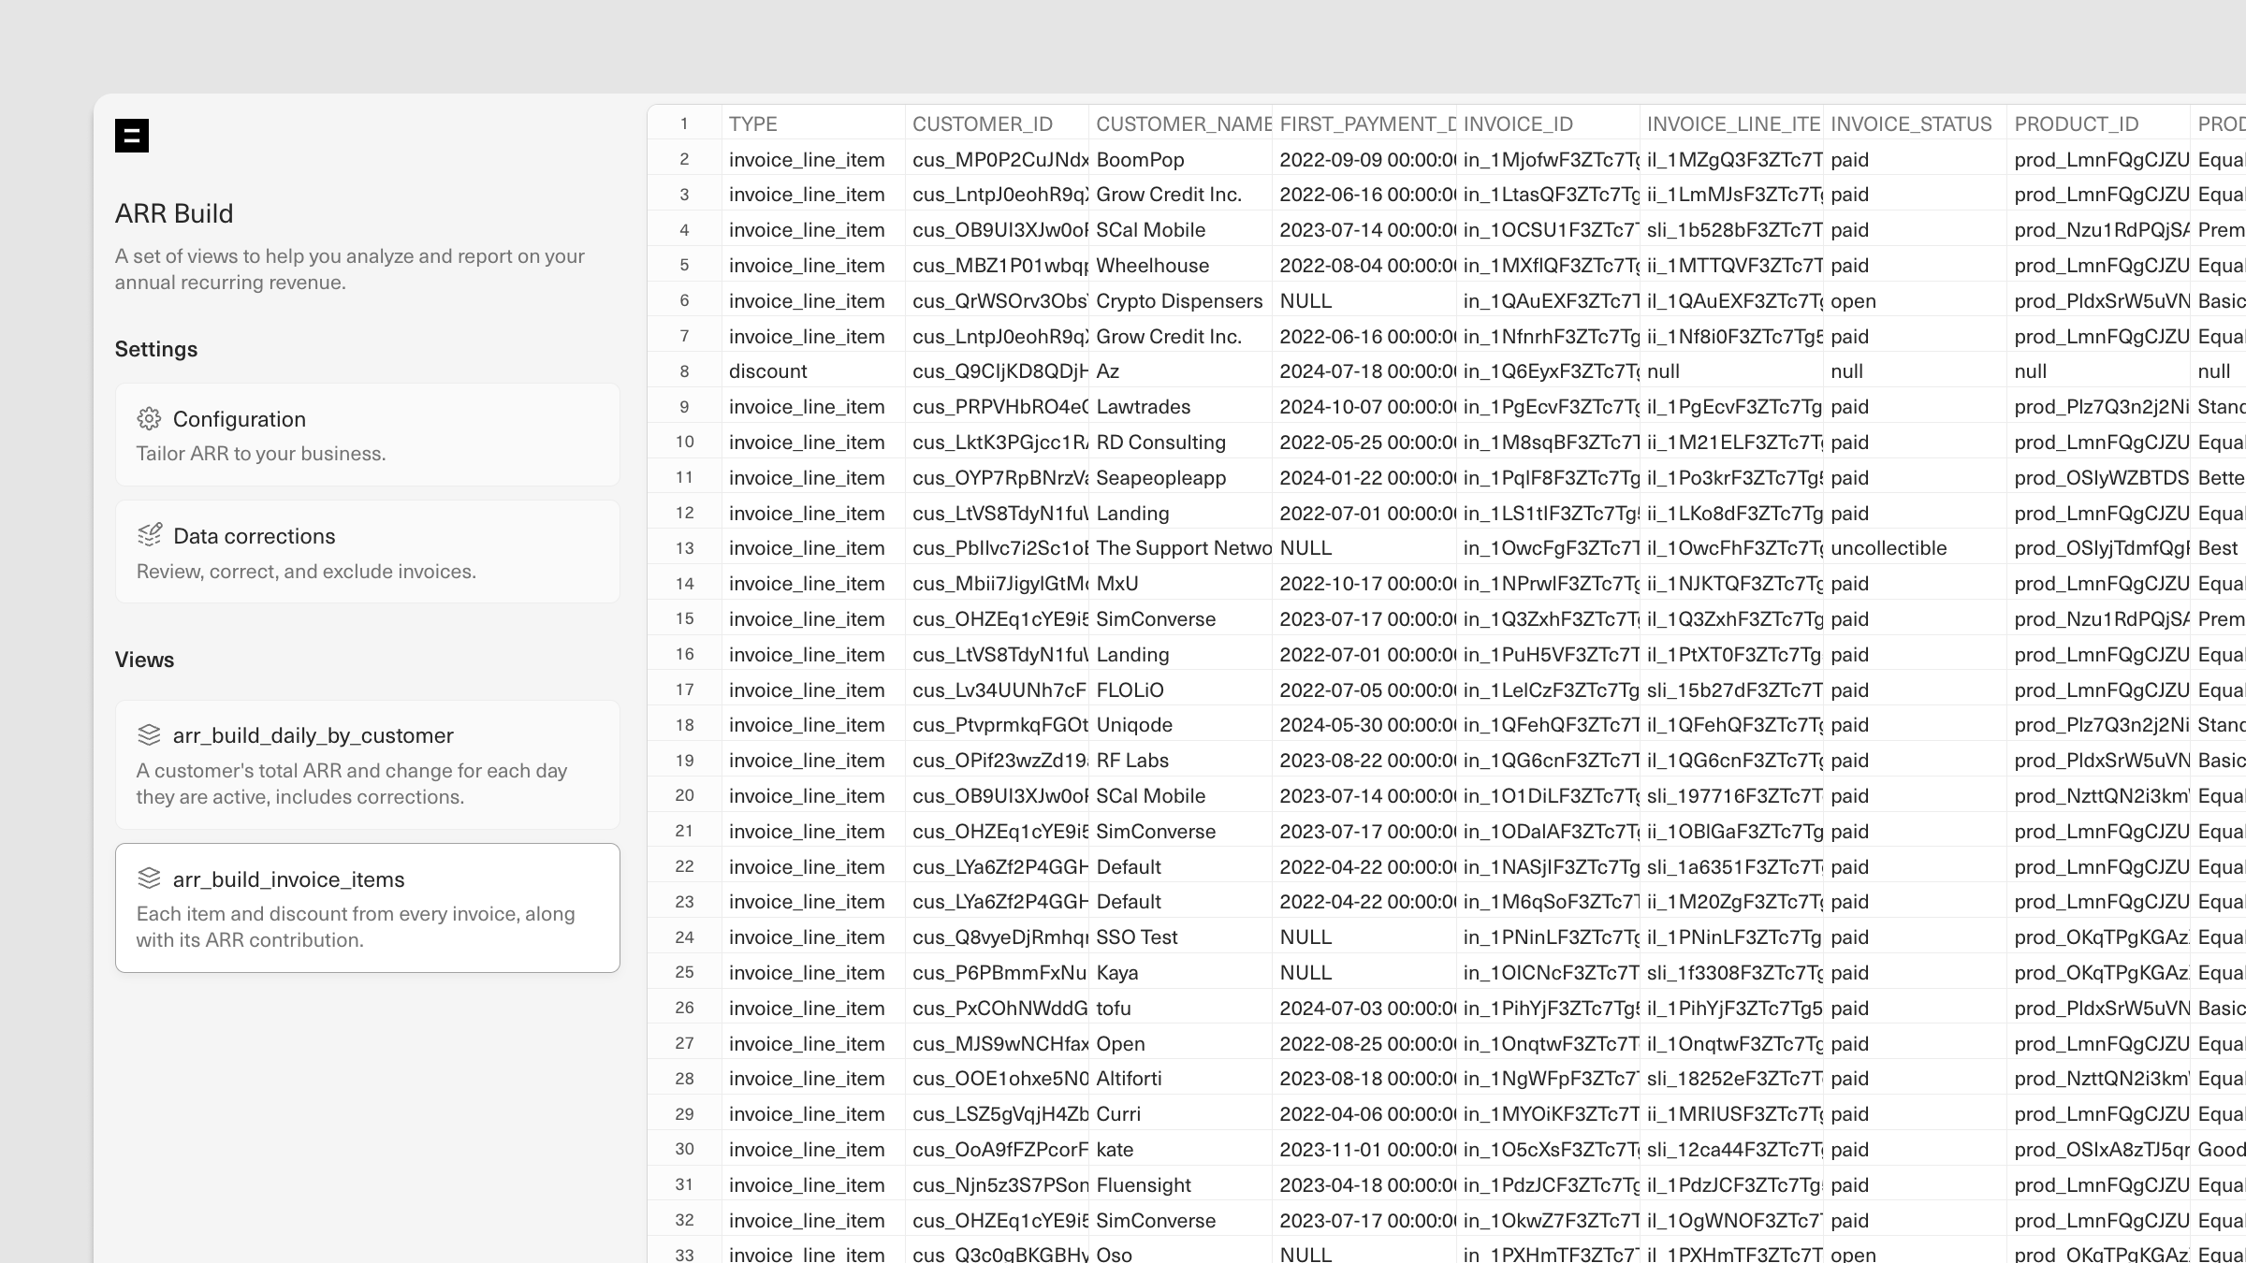Switch to arr_build_daily_by_customer view
2246x1263 pixels.
(x=367, y=764)
